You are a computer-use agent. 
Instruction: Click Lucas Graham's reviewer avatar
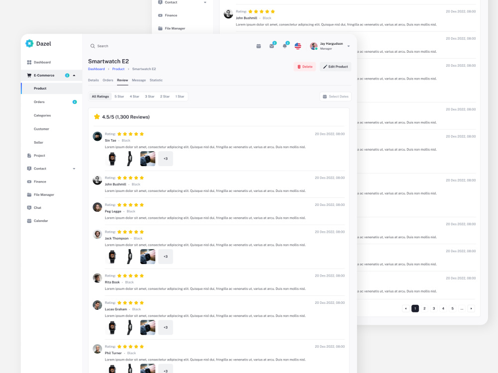(97, 305)
